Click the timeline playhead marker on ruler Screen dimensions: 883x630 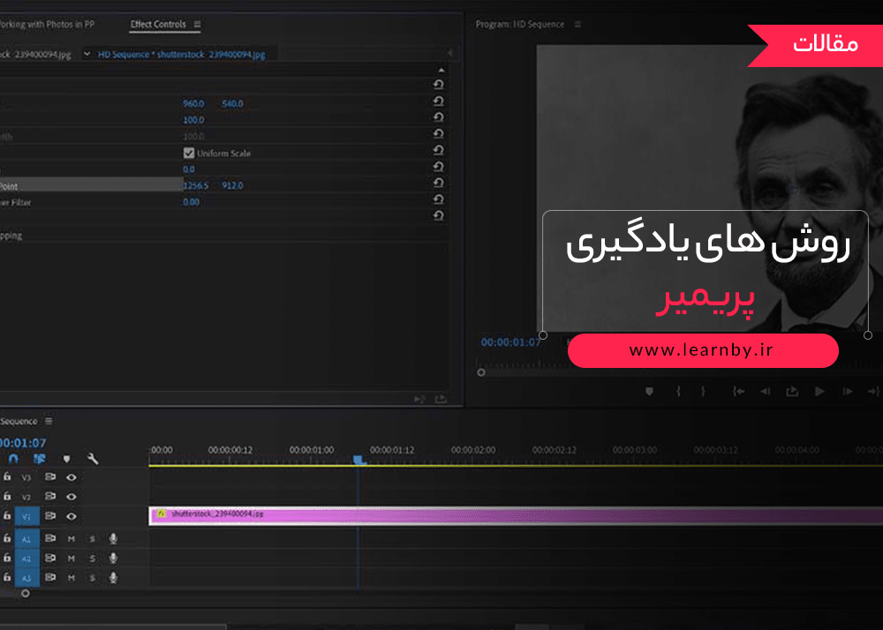pos(358,460)
